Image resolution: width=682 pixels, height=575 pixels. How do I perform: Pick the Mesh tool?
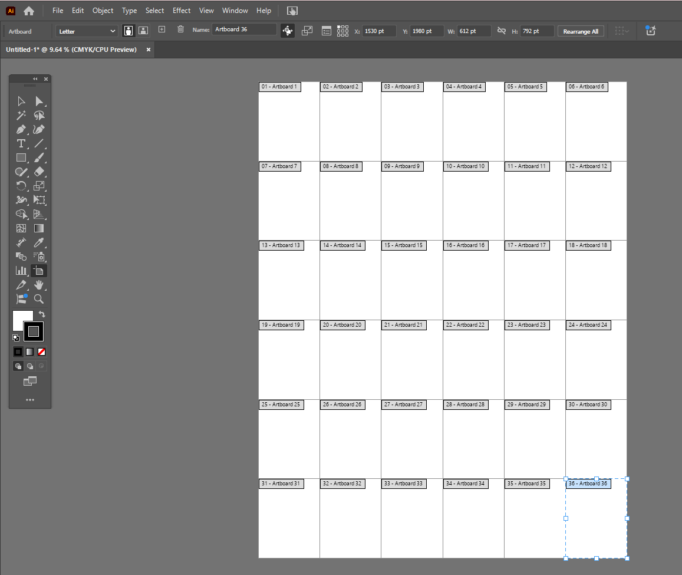(x=21, y=228)
